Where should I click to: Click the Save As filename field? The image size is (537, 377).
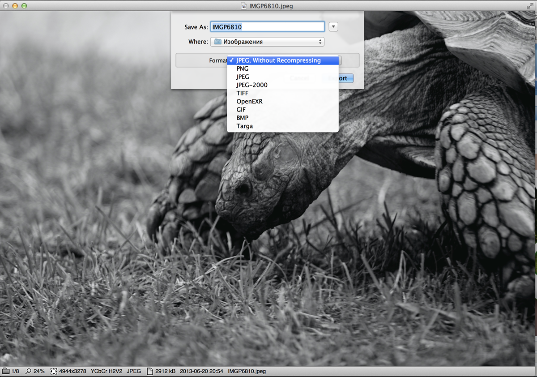pos(267,27)
